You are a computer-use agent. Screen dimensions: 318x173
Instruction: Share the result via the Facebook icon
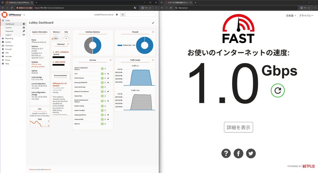238,153
